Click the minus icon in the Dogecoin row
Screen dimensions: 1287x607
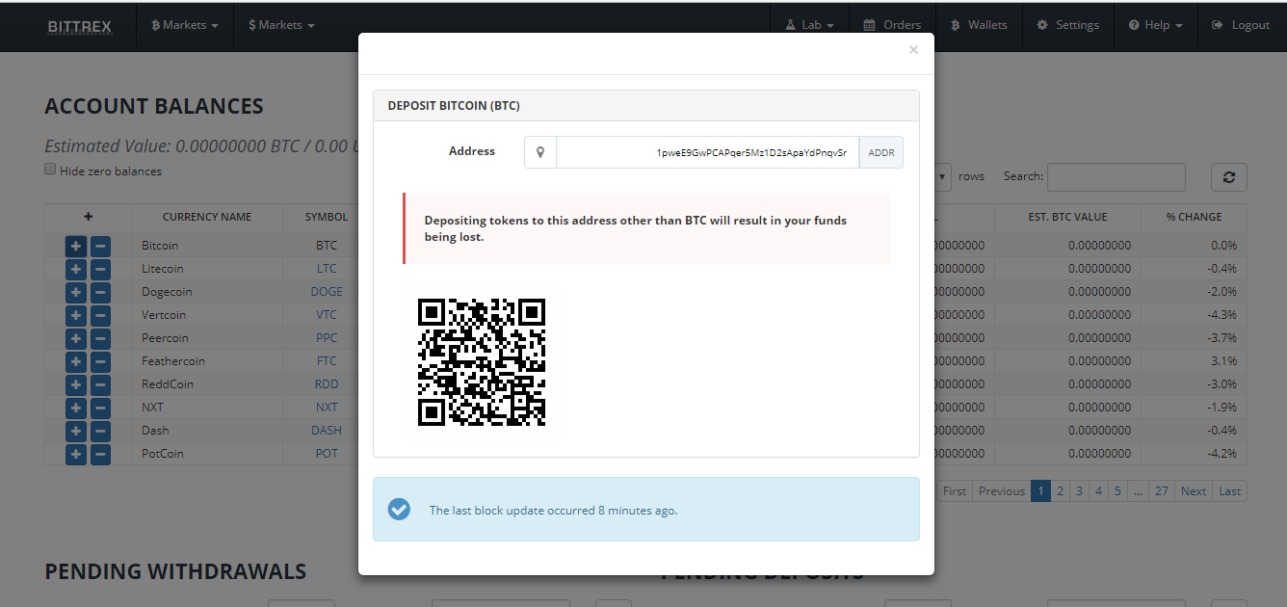100,292
